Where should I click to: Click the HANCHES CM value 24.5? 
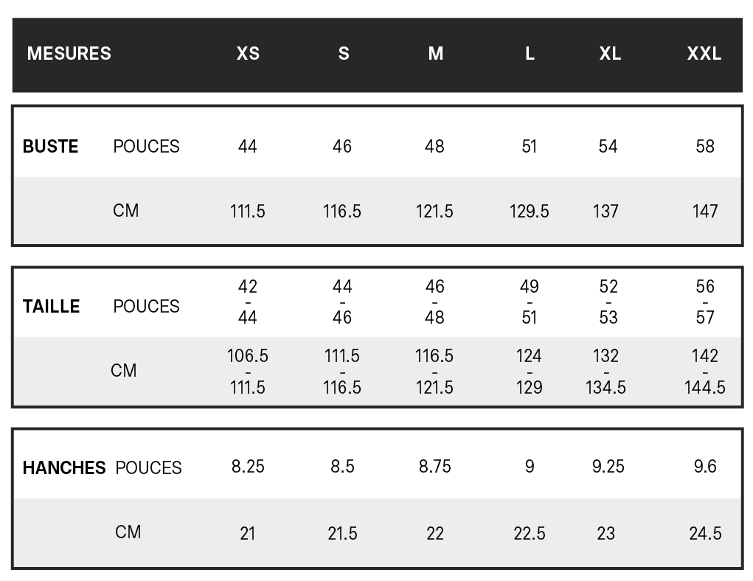pyautogui.click(x=705, y=534)
